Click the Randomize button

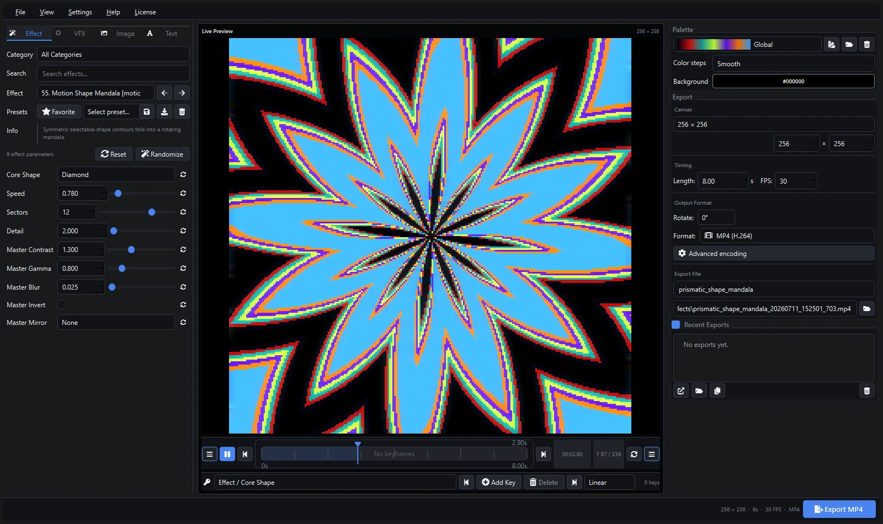(162, 154)
